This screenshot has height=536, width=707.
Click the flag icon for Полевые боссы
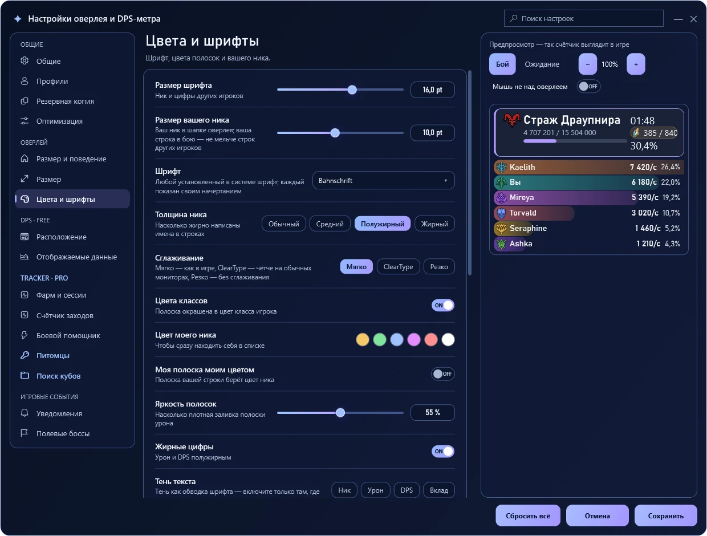[25, 433]
